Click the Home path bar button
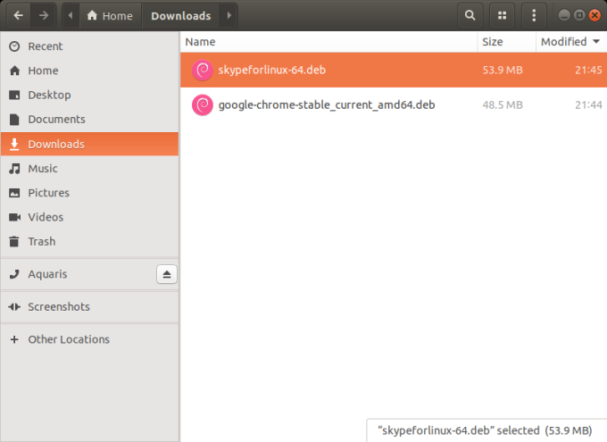 point(109,15)
